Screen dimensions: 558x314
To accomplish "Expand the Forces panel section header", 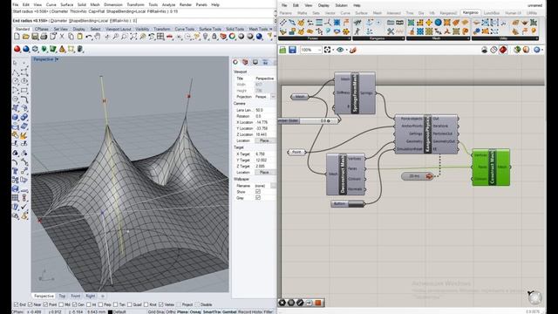I will click(x=315, y=38).
